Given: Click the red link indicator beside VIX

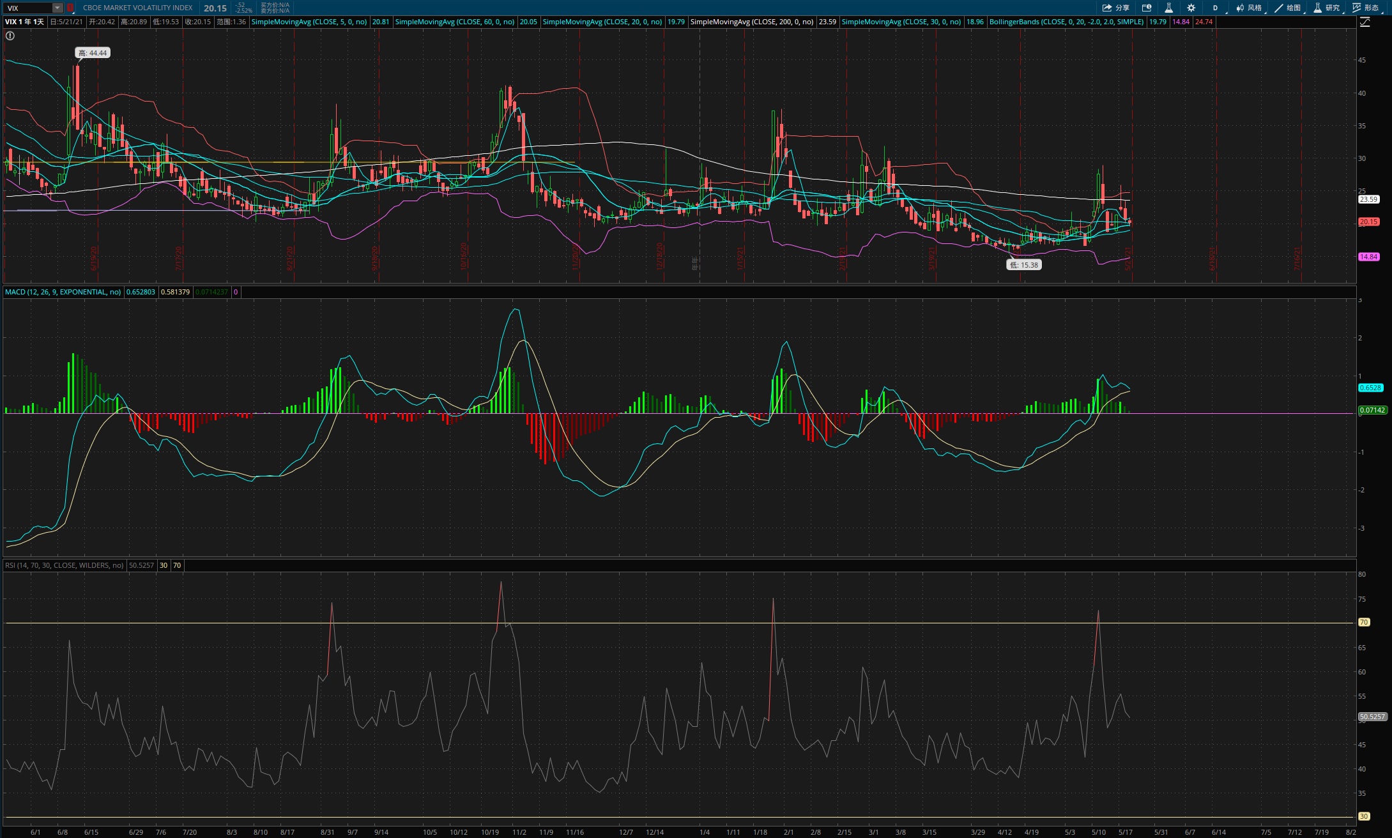Looking at the screenshot, I should click(70, 8).
